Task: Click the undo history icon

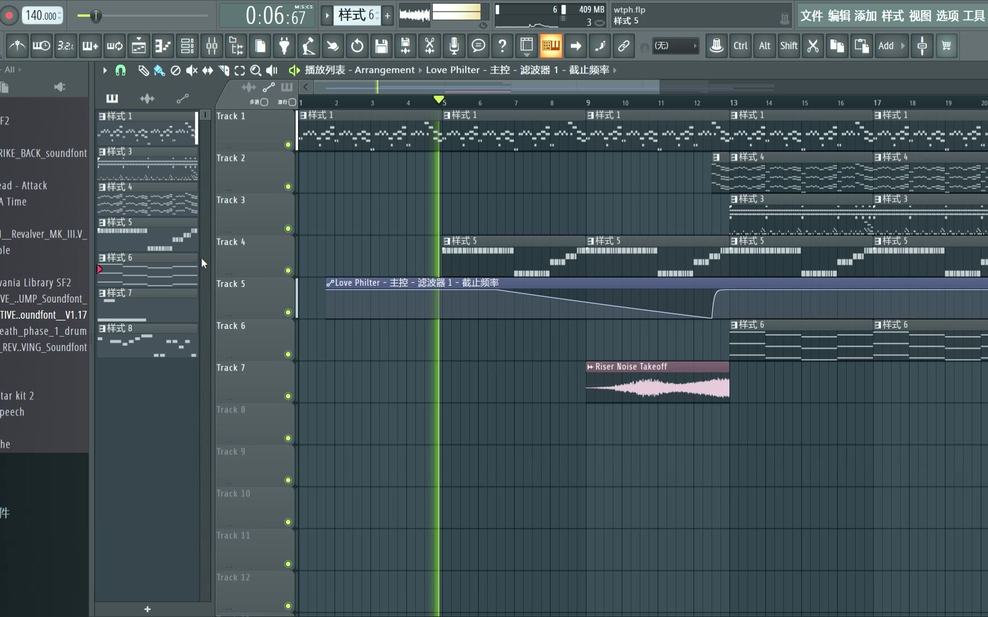Action: click(x=357, y=45)
